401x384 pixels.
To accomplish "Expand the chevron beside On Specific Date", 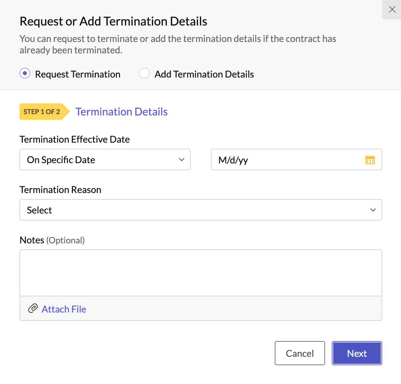I will pyautogui.click(x=182, y=160).
